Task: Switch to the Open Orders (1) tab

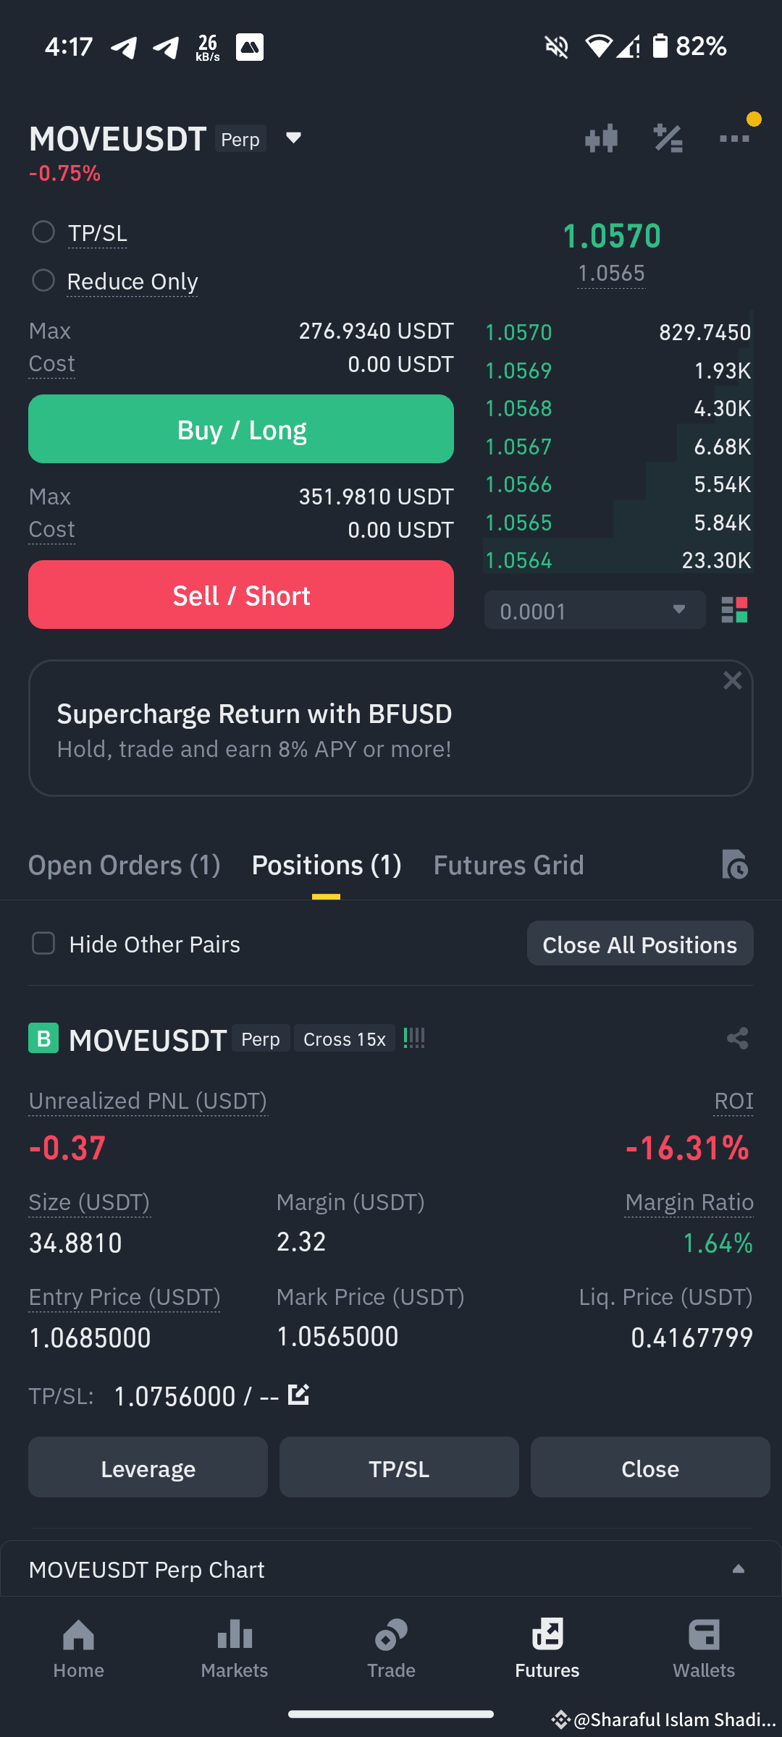Action: pyautogui.click(x=124, y=865)
